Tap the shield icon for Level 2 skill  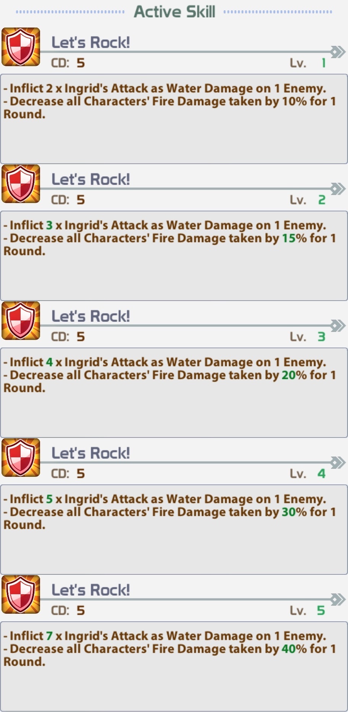[x=21, y=184]
